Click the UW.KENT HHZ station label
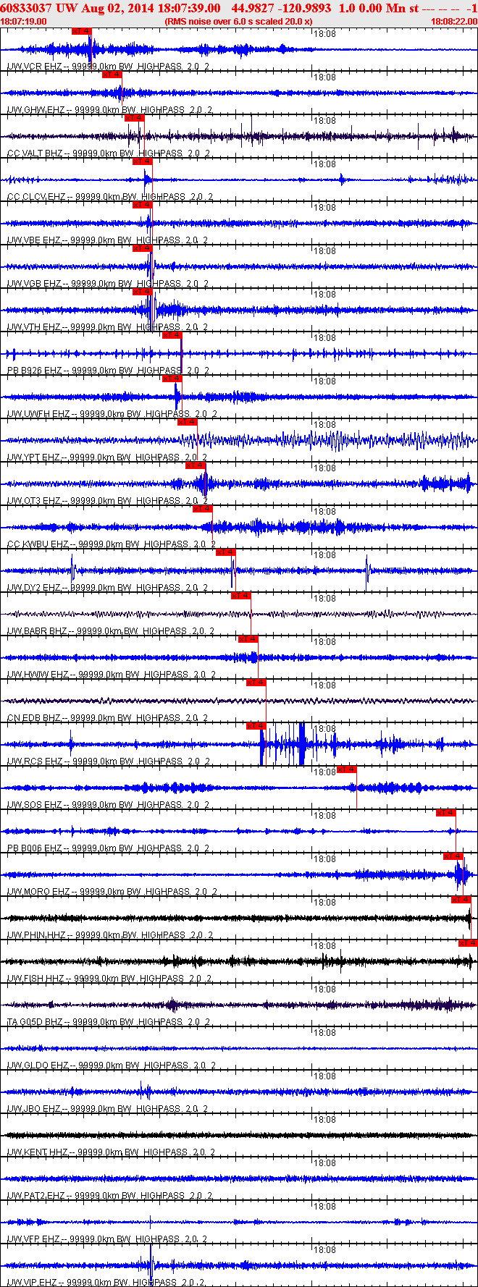The width and height of the screenshot is (478, 1287). [x=38, y=1152]
